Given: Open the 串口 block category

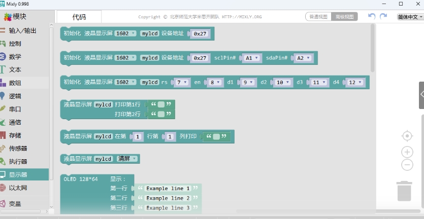Looking at the screenshot, I should click(x=15, y=109).
